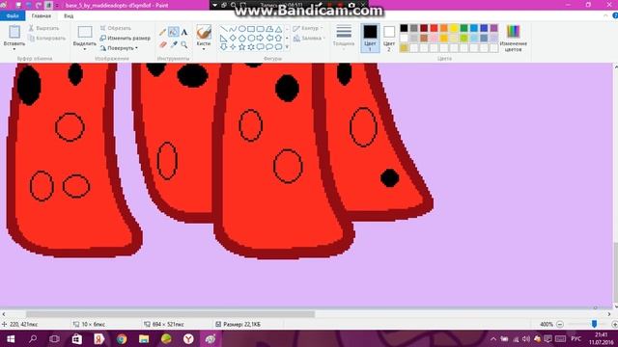Click Resize (Изменить размер) button
The width and height of the screenshot is (618, 347).
(x=125, y=39)
